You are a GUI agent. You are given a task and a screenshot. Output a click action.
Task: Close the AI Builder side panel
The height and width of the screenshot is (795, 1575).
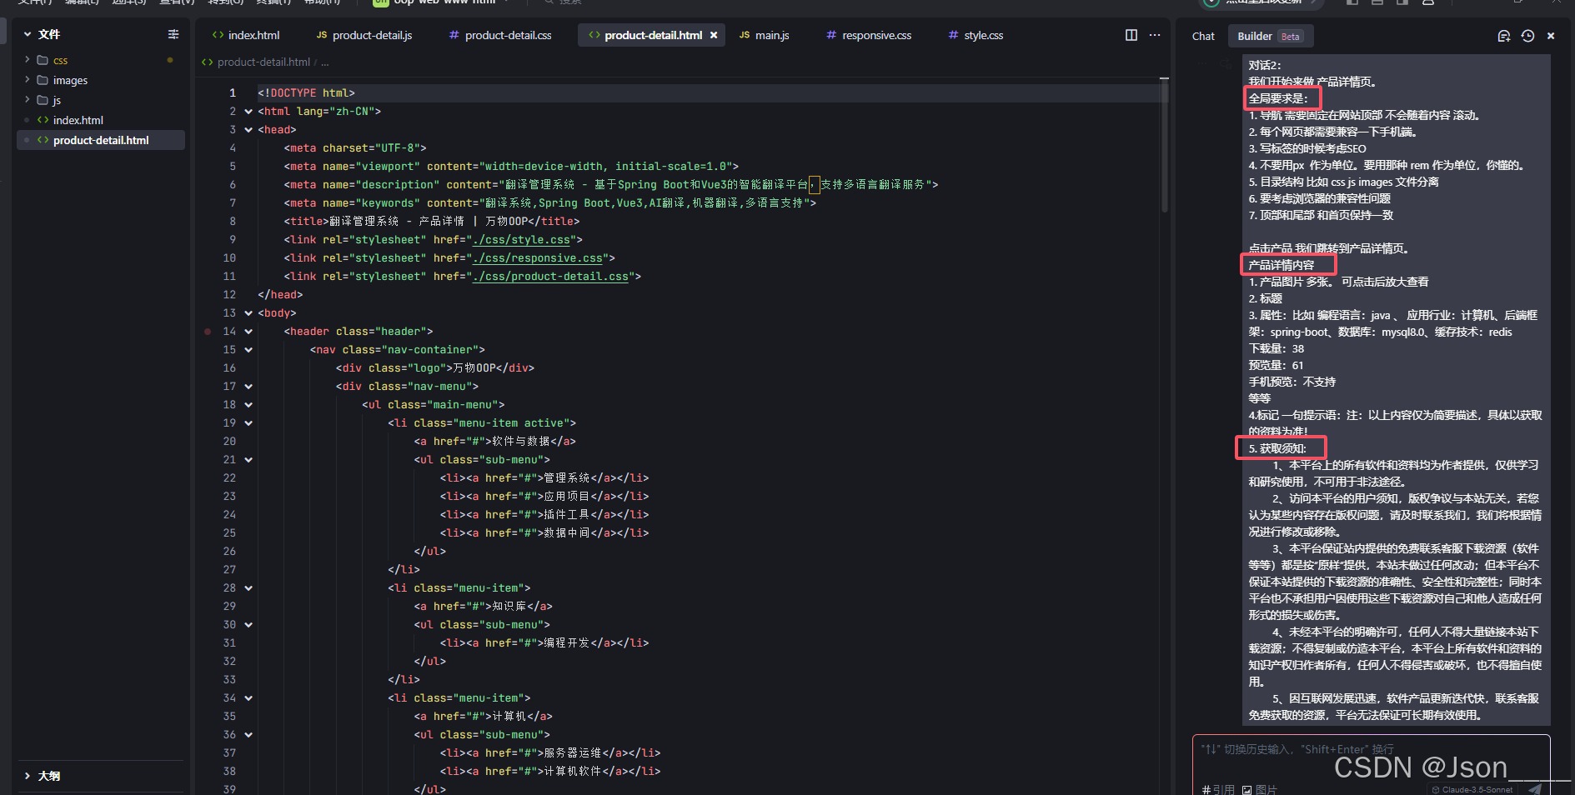pos(1551,36)
